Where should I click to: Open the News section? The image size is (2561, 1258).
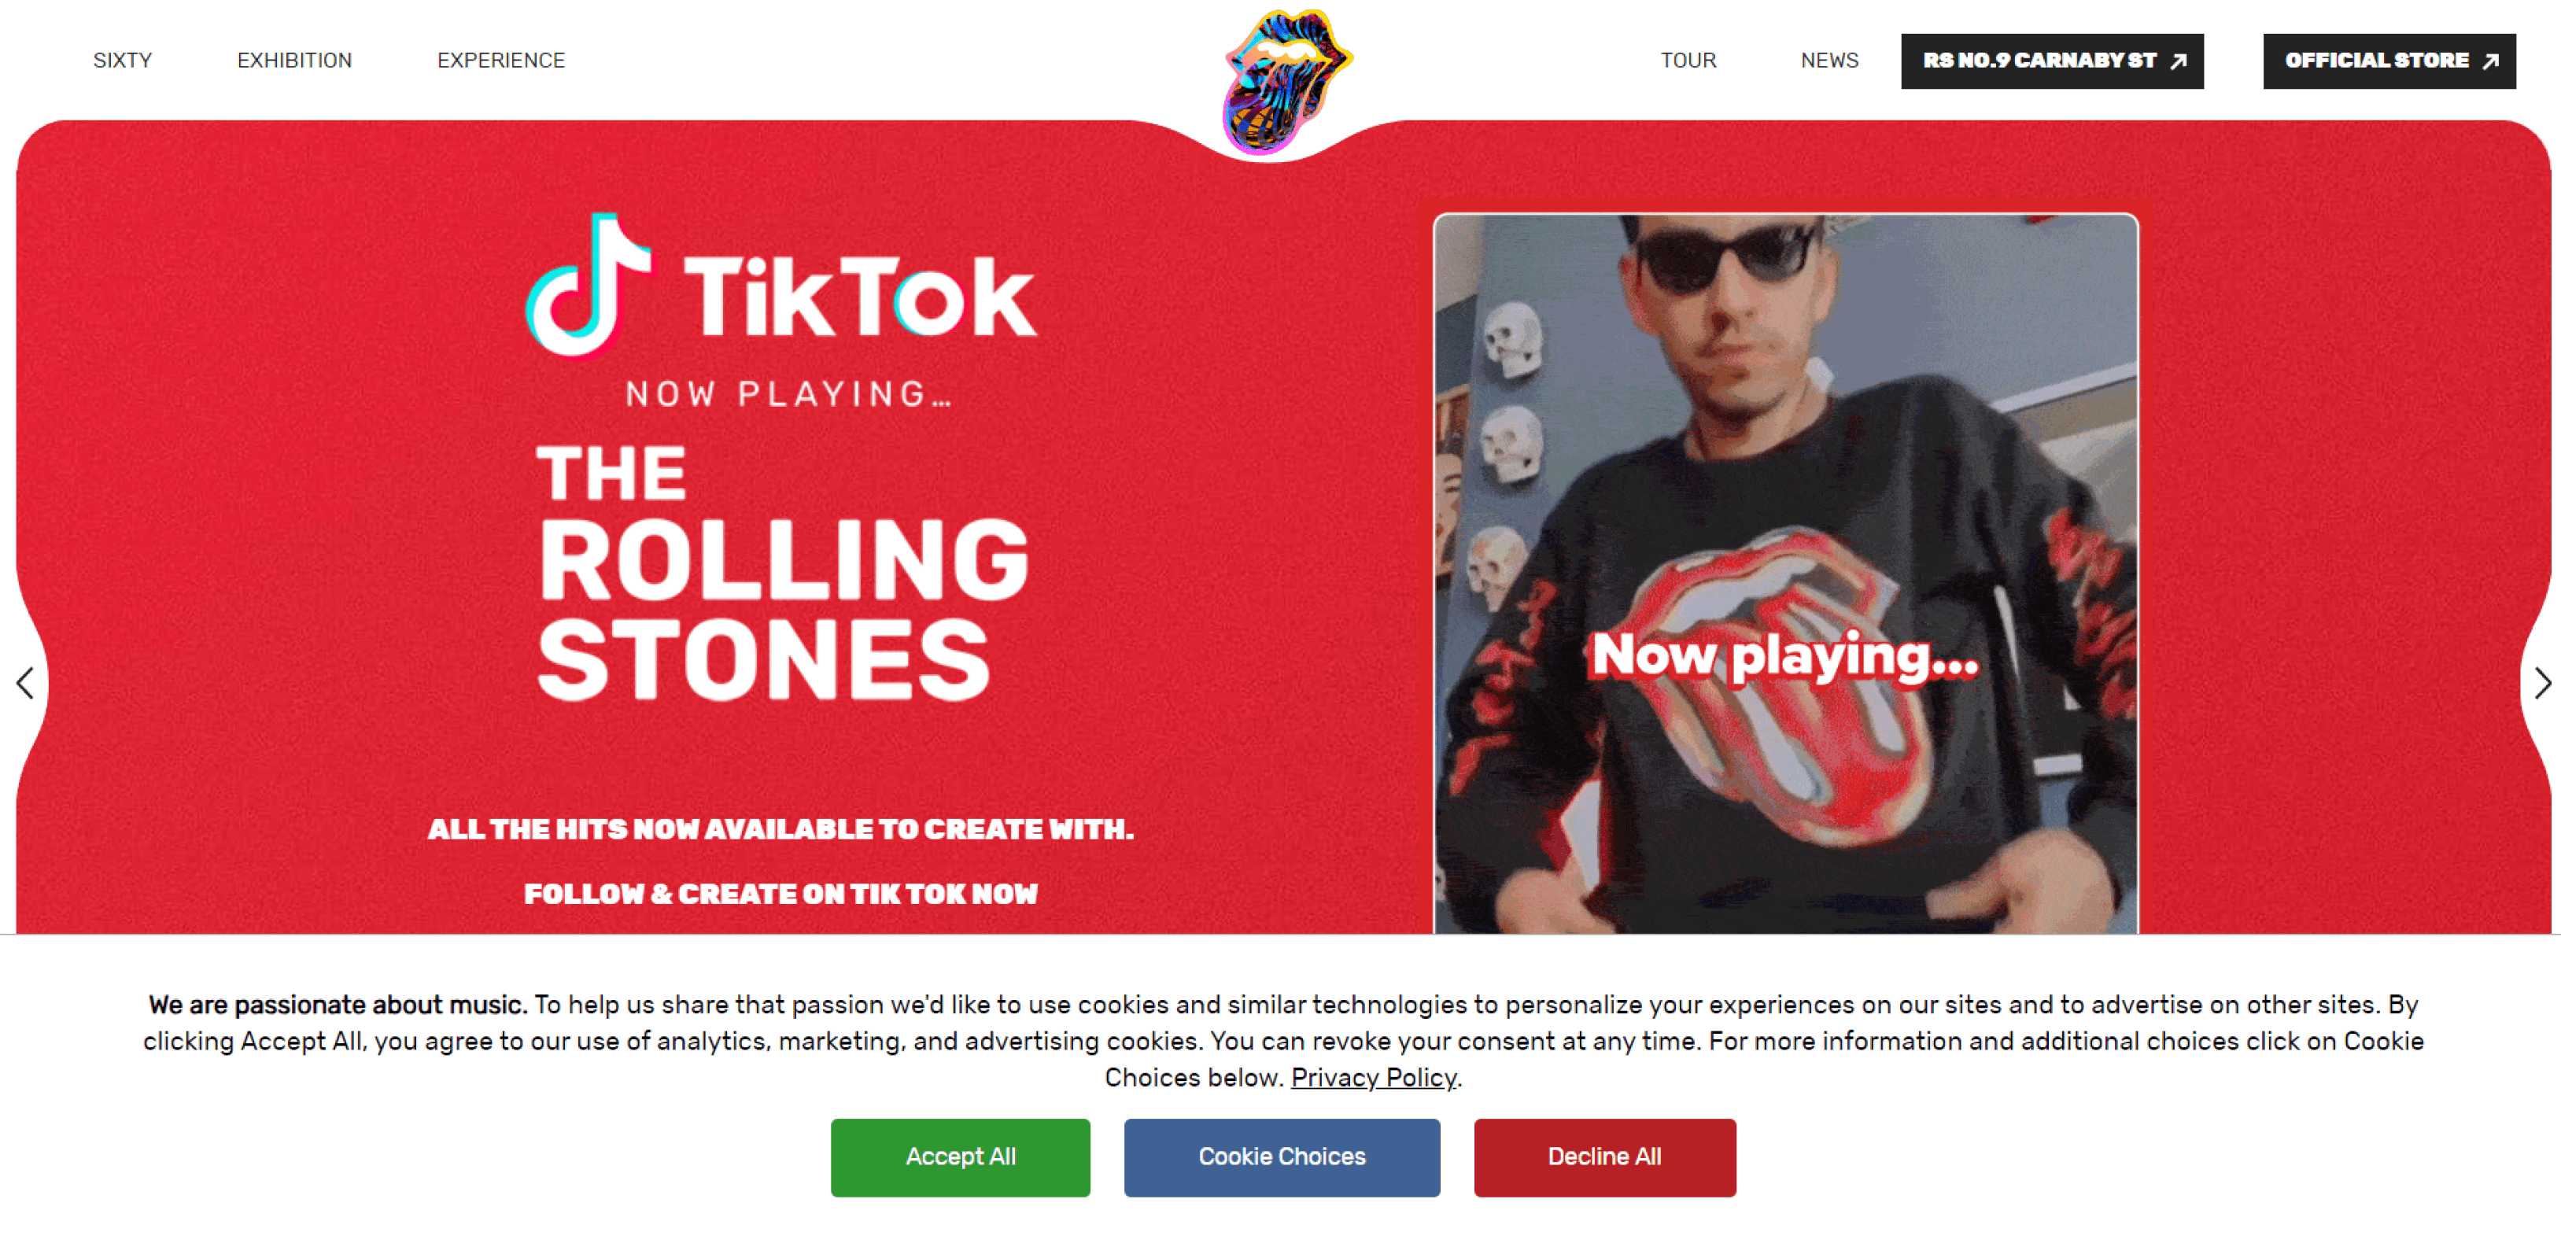click(1829, 61)
